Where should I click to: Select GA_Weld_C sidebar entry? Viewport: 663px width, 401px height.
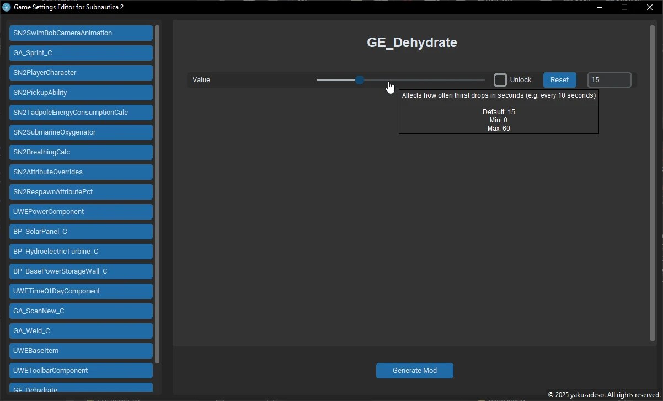tap(81, 331)
